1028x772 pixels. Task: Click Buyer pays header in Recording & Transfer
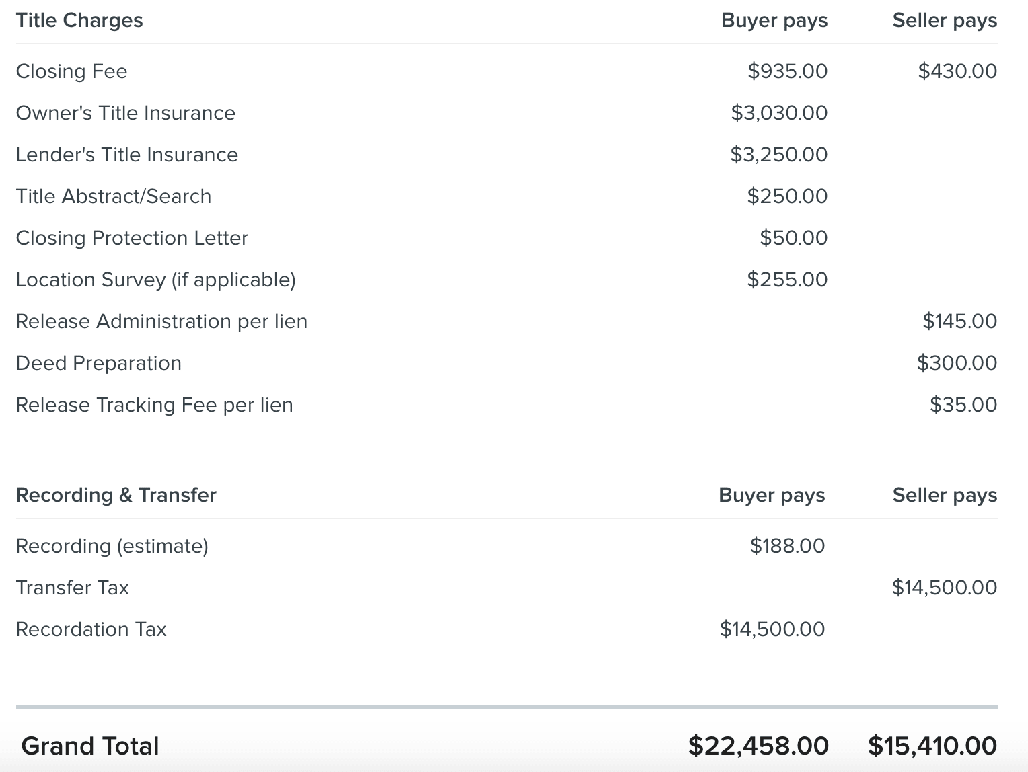point(772,495)
